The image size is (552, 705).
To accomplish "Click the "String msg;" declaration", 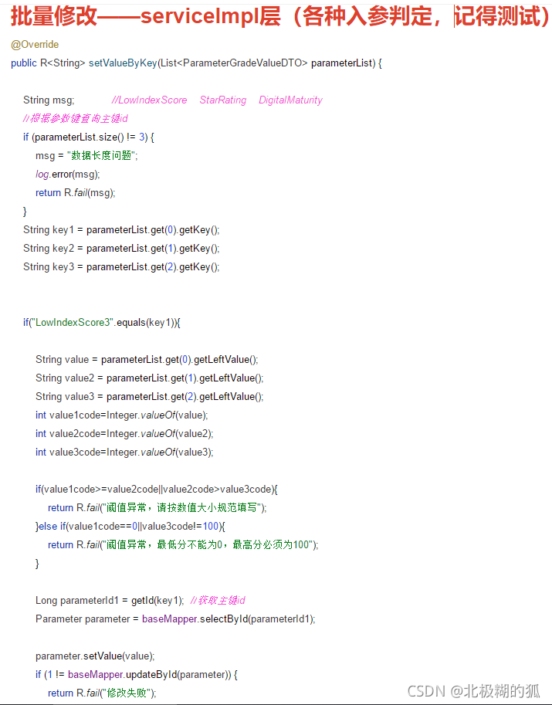I will 49,100.
